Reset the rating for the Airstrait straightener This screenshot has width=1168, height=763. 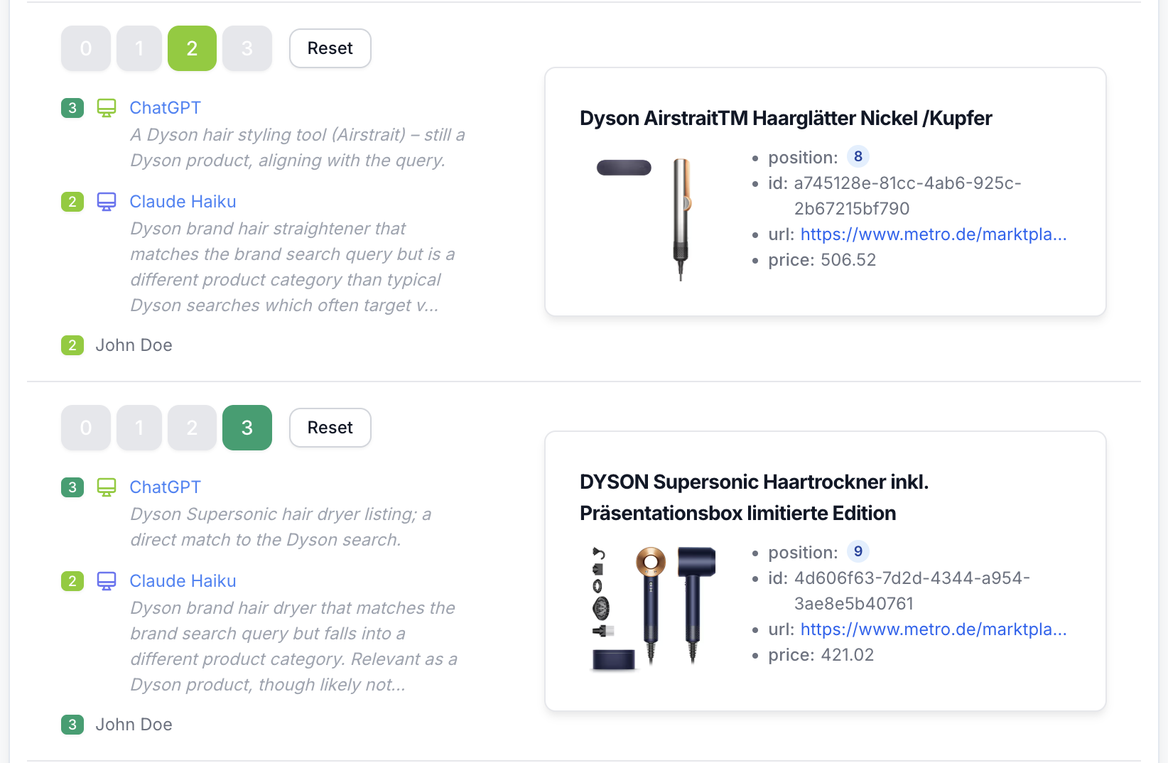(x=330, y=48)
